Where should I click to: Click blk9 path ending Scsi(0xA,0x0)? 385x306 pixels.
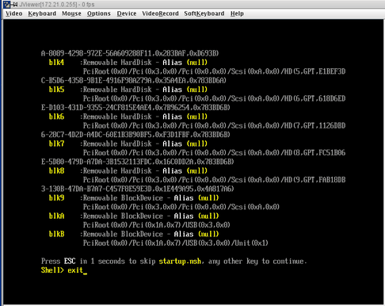click(x=181, y=207)
